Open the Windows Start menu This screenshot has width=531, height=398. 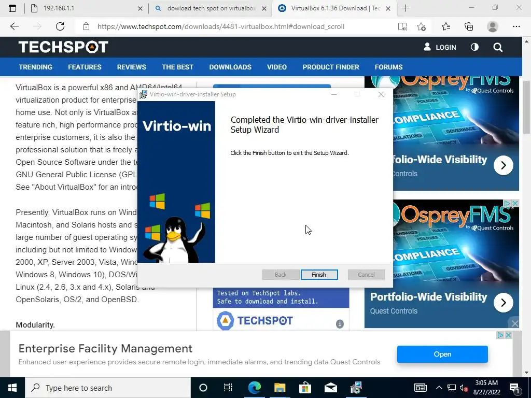12,388
